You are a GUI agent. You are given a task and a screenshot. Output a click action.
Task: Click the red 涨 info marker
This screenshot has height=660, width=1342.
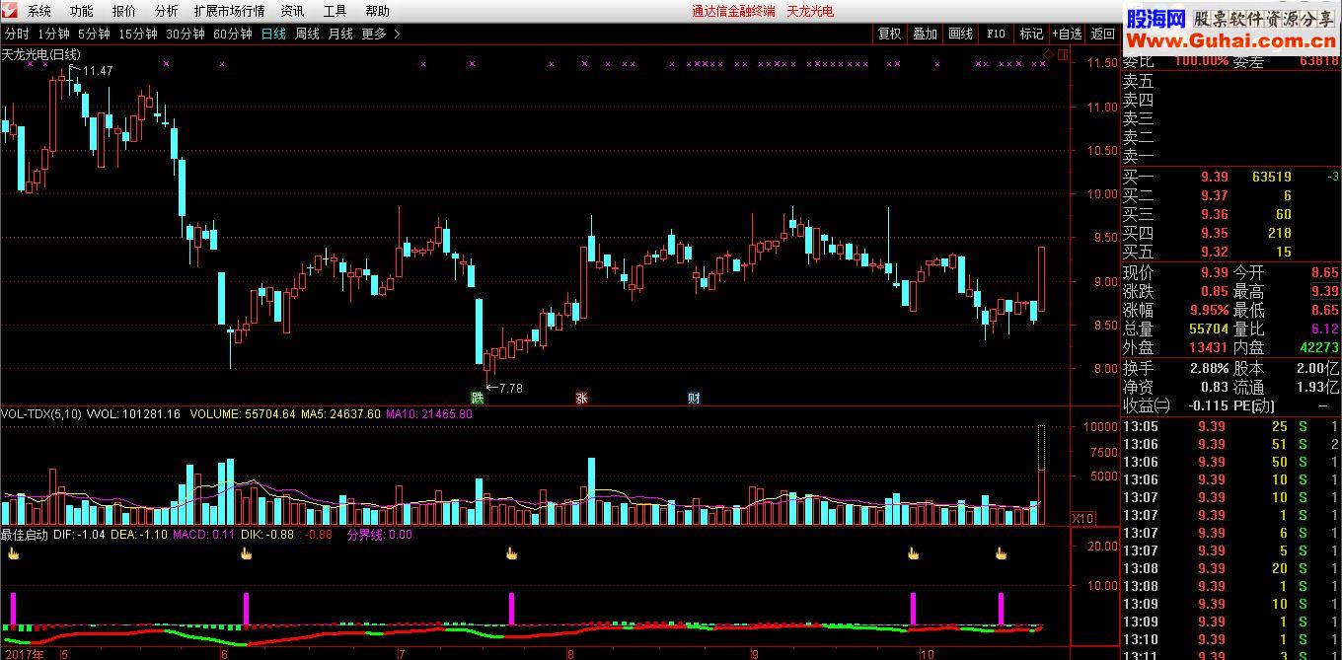tap(582, 399)
